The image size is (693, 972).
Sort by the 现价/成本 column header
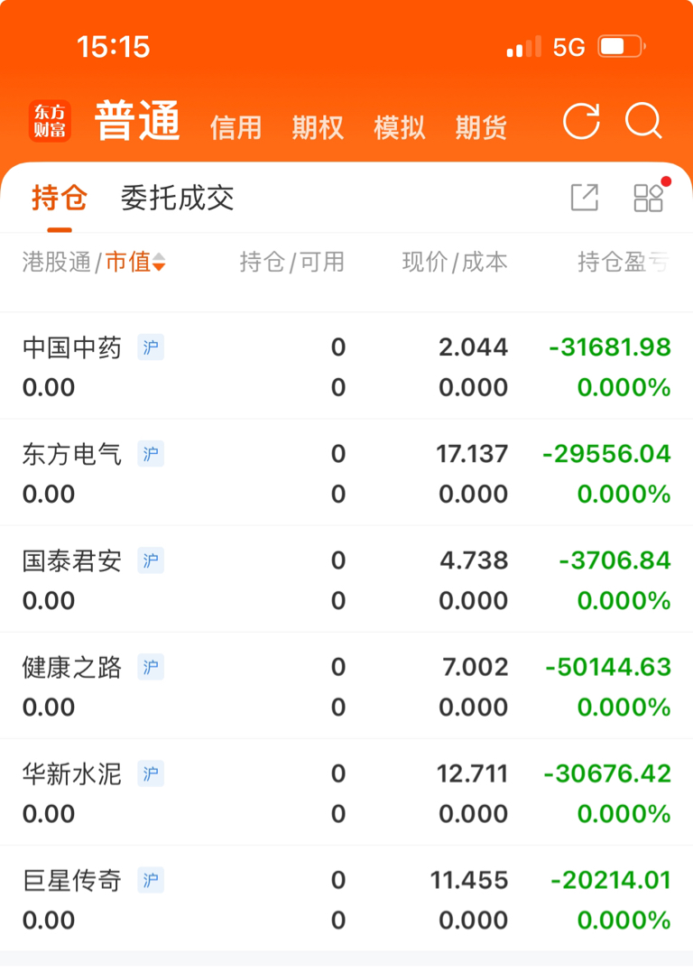pos(455,262)
